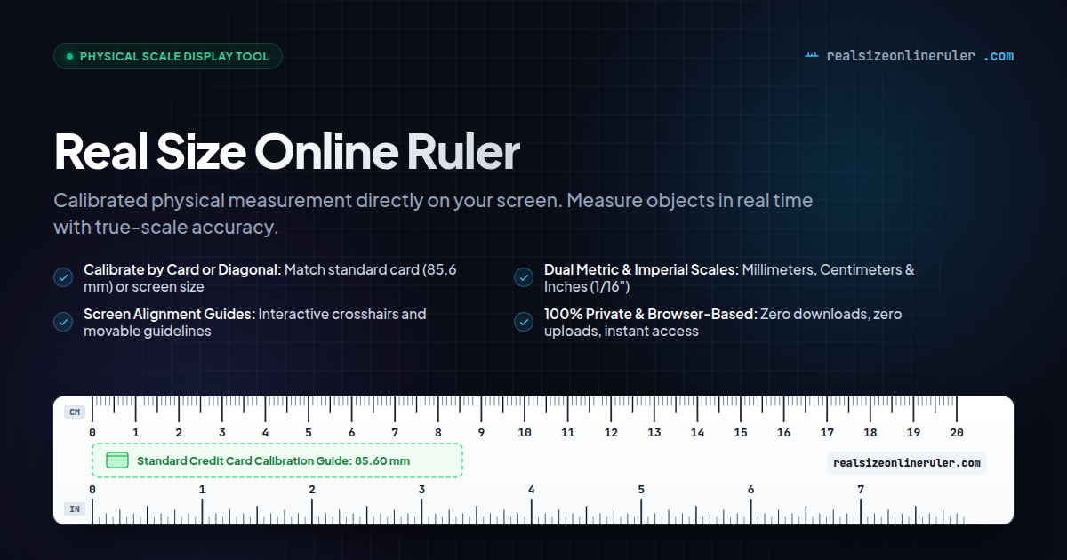Click the 20 mark on the centimeter scale

[957, 433]
